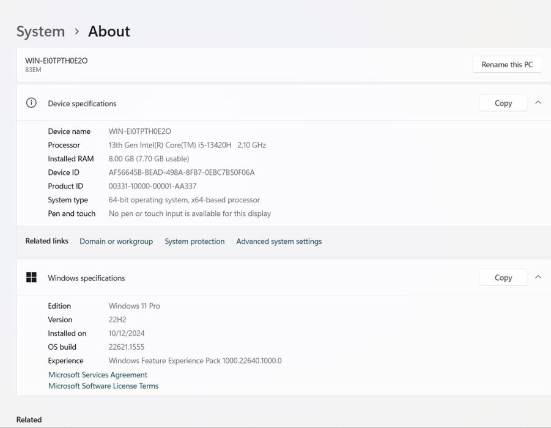Go back to System in breadcrumb
551x428 pixels.
[x=40, y=31]
